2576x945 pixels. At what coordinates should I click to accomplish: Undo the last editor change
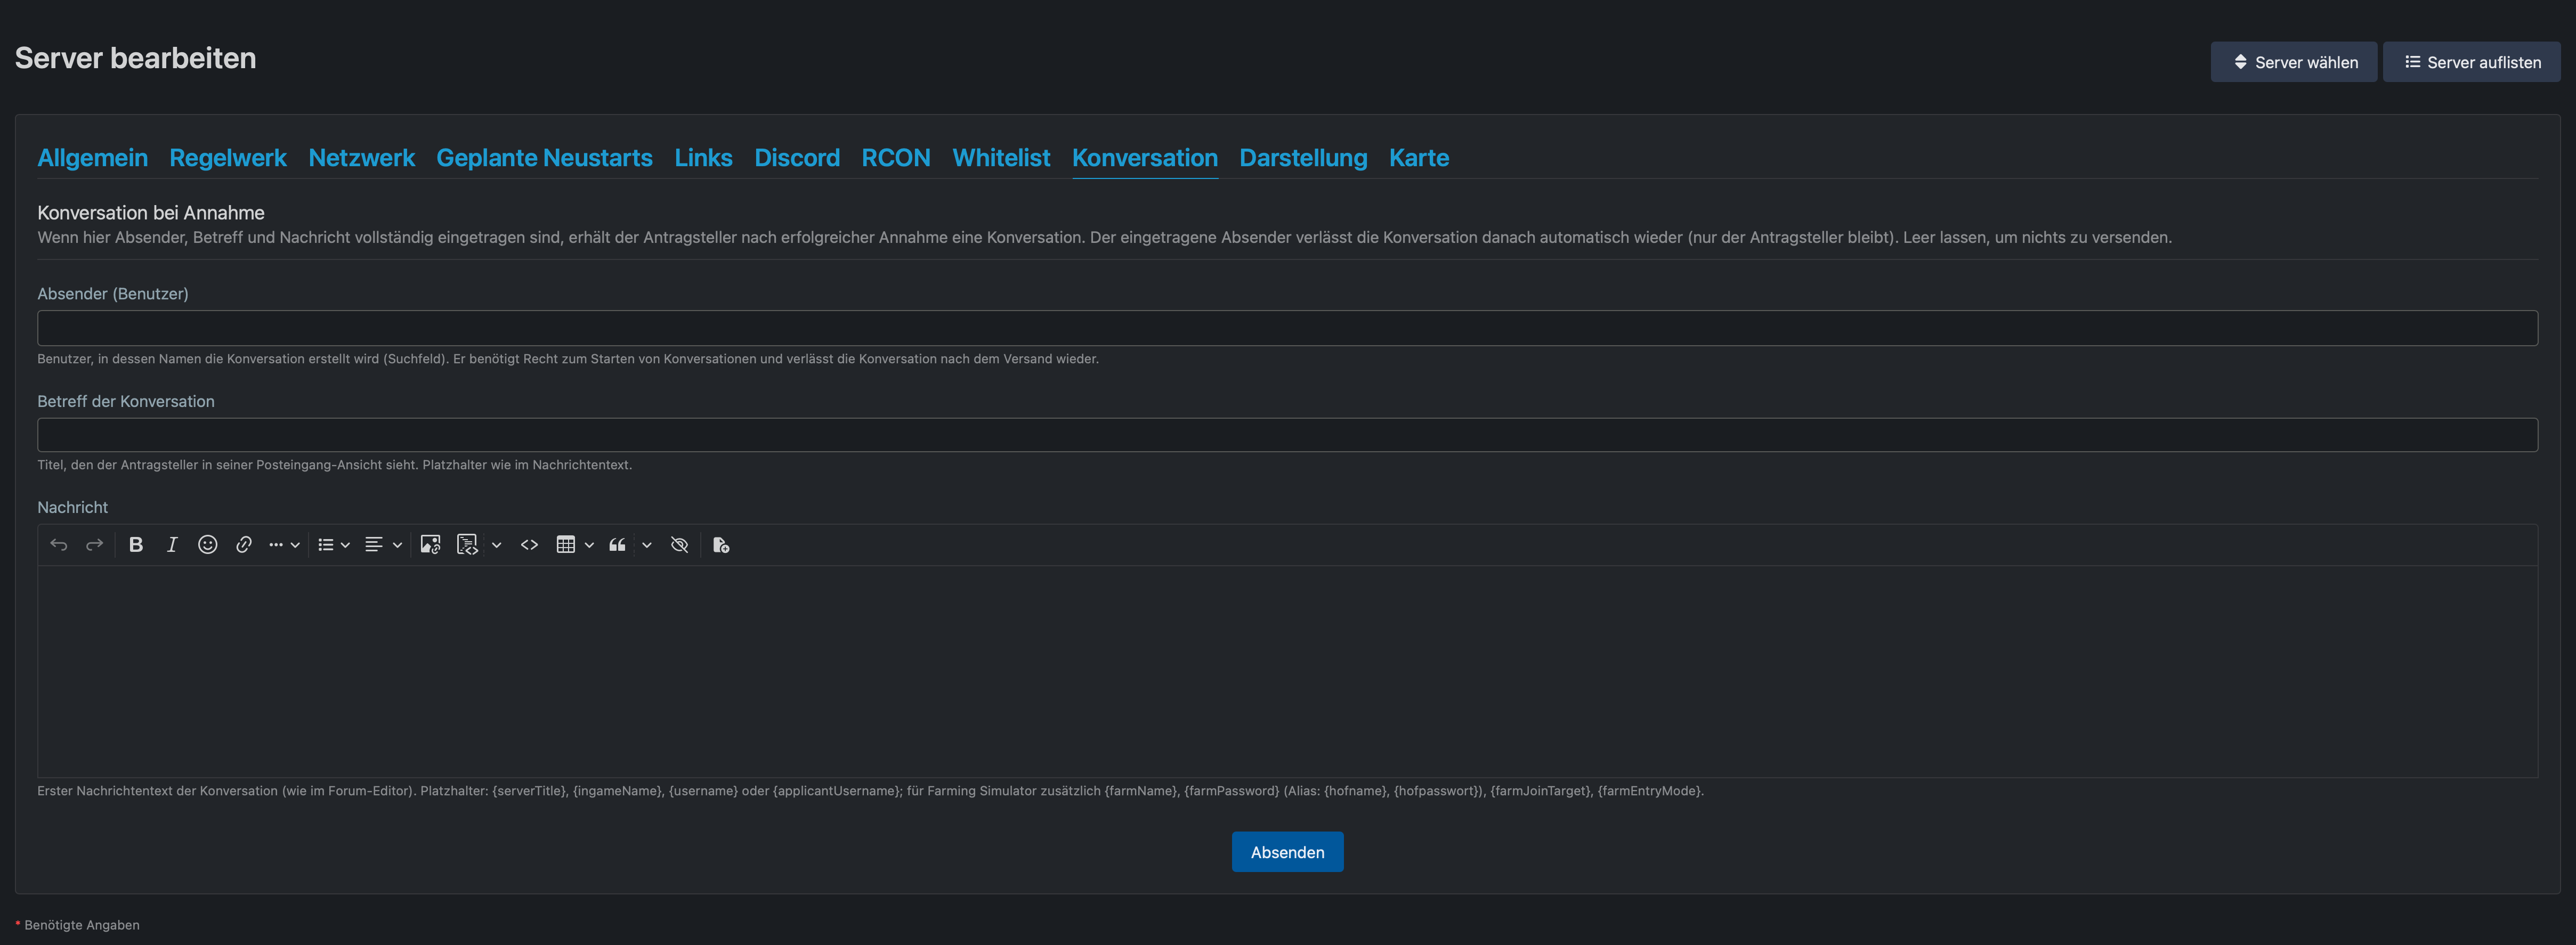coord(59,545)
